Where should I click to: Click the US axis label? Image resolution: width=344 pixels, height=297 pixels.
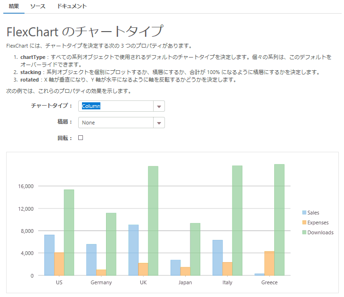click(x=59, y=282)
